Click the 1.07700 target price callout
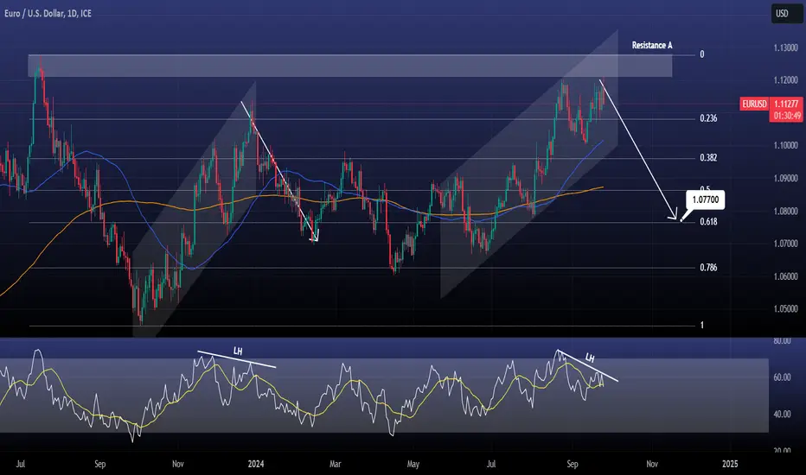 coord(706,199)
